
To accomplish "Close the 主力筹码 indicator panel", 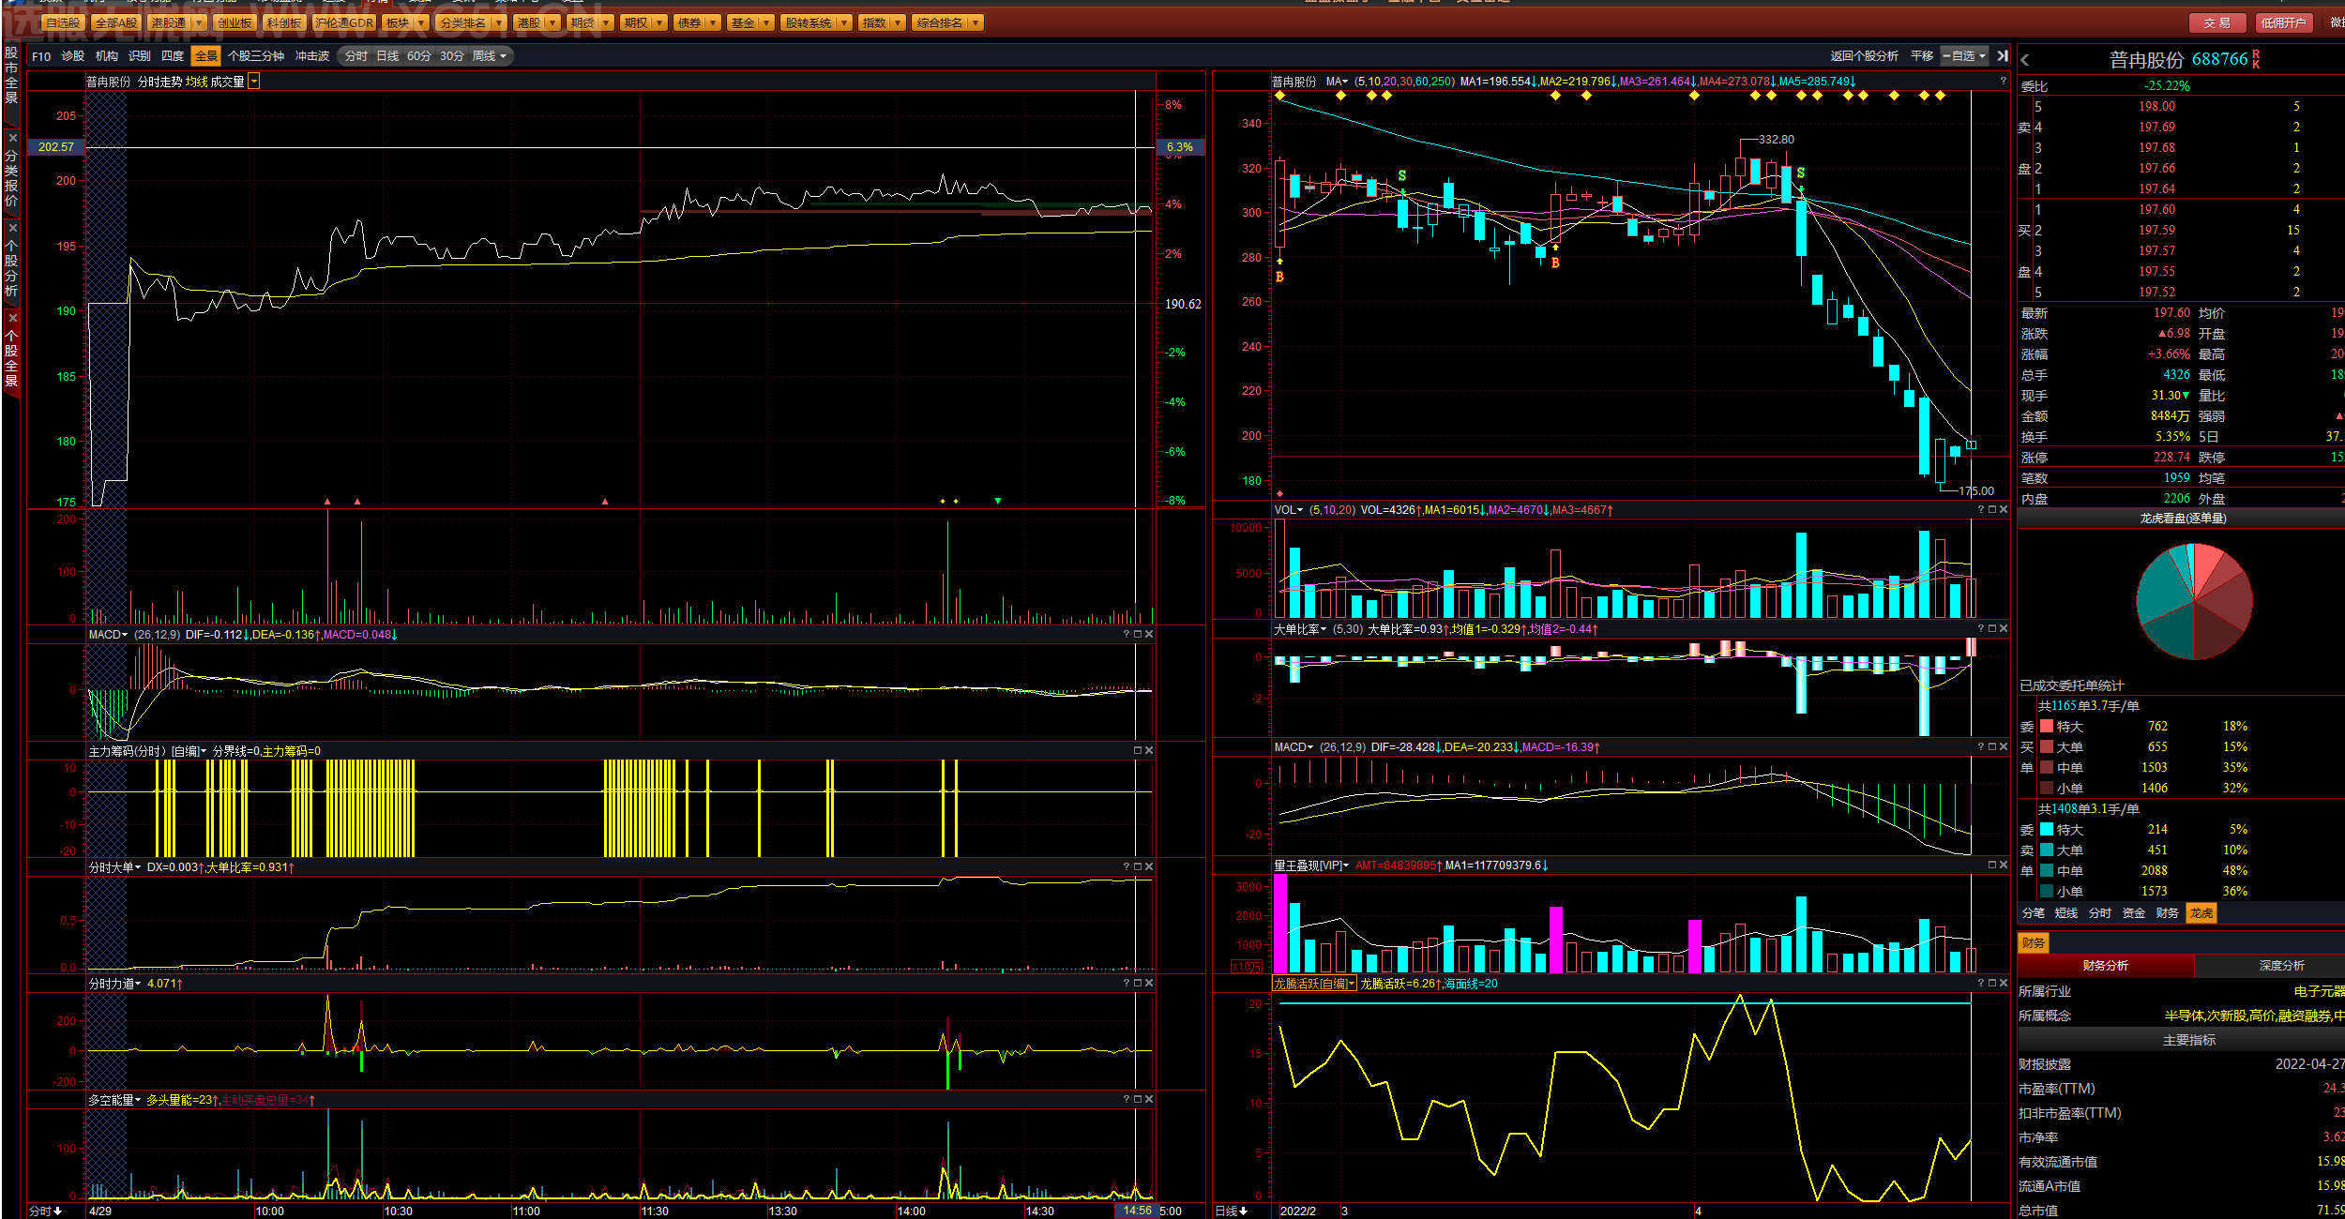I will point(1149,751).
